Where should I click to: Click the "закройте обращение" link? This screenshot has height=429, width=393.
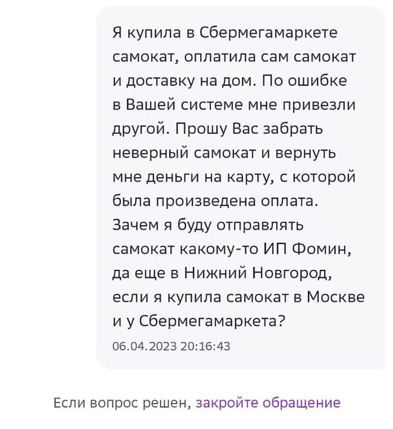click(268, 403)
